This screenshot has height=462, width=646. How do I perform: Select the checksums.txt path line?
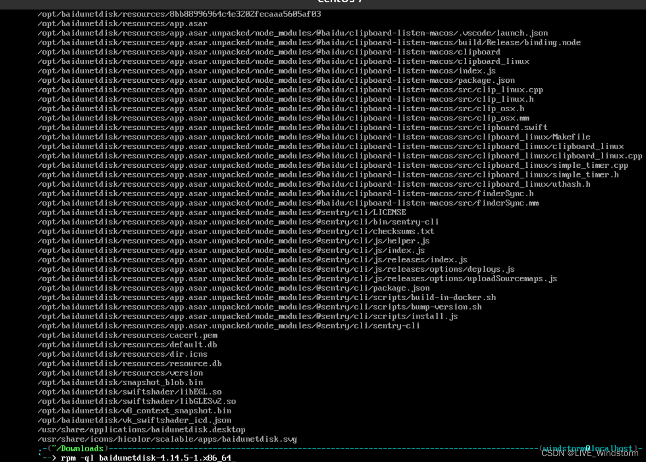pyautogui.click(x=236, y=231)
